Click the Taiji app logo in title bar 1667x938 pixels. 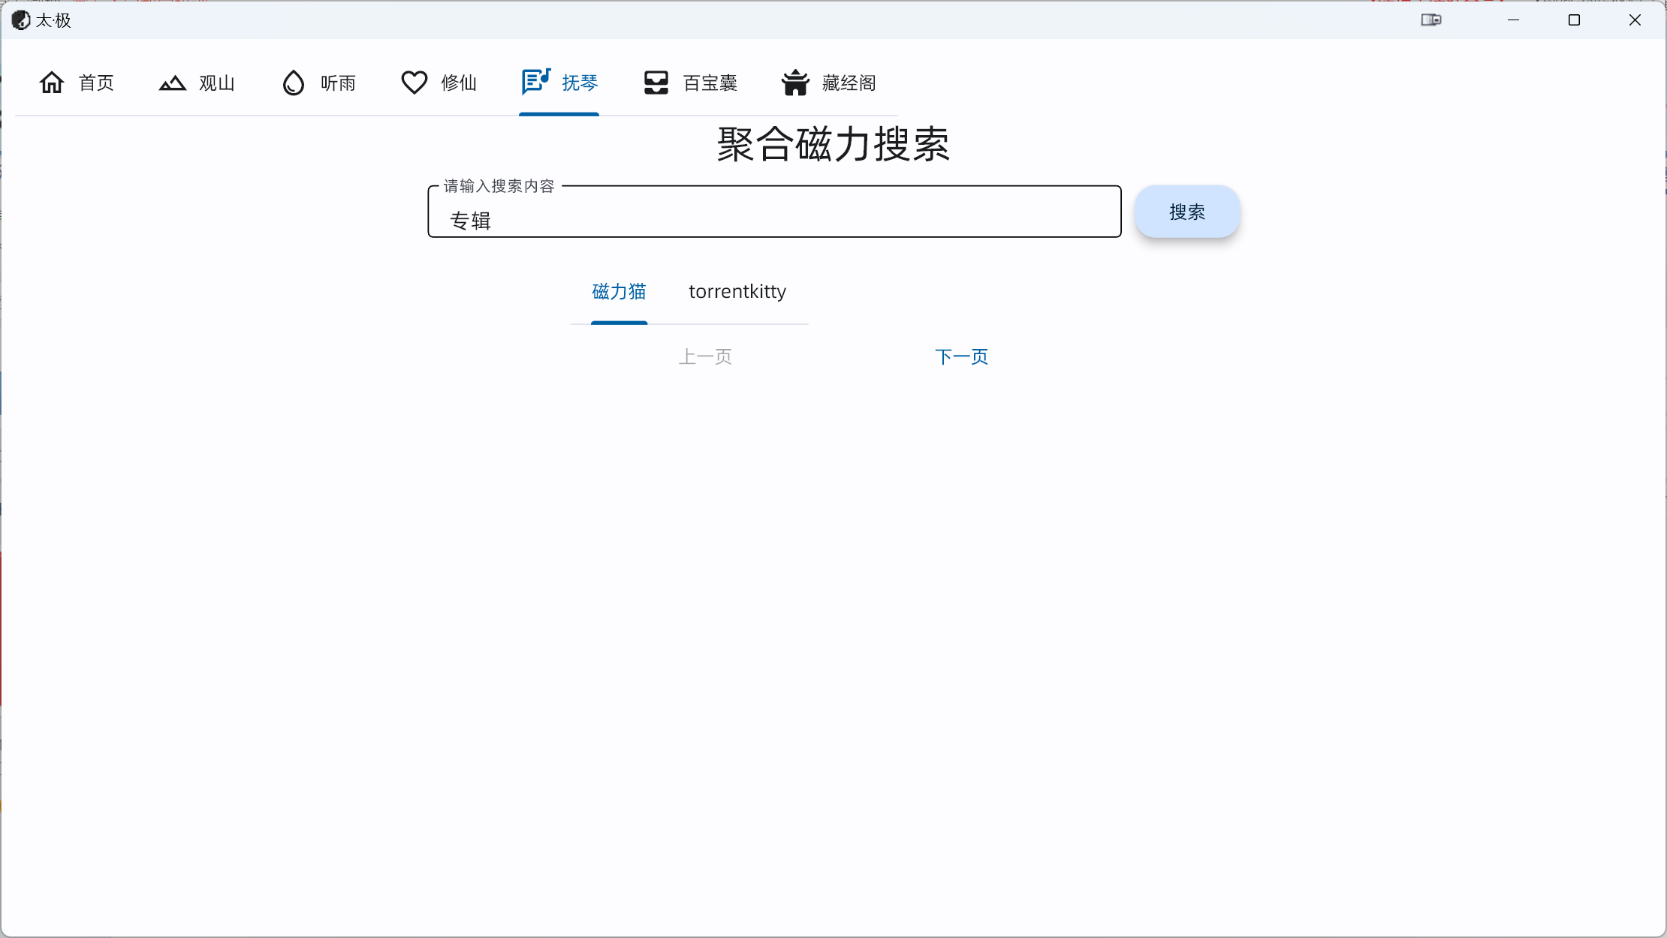21,20
